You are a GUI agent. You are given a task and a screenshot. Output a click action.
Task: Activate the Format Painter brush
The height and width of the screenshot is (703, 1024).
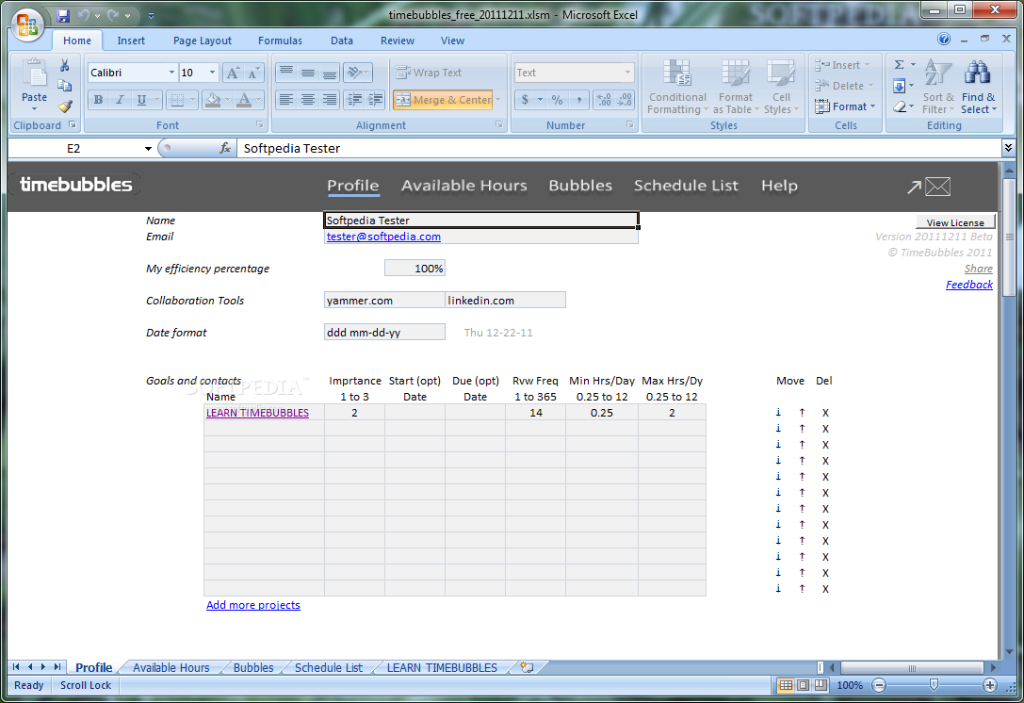coord(64,106)
